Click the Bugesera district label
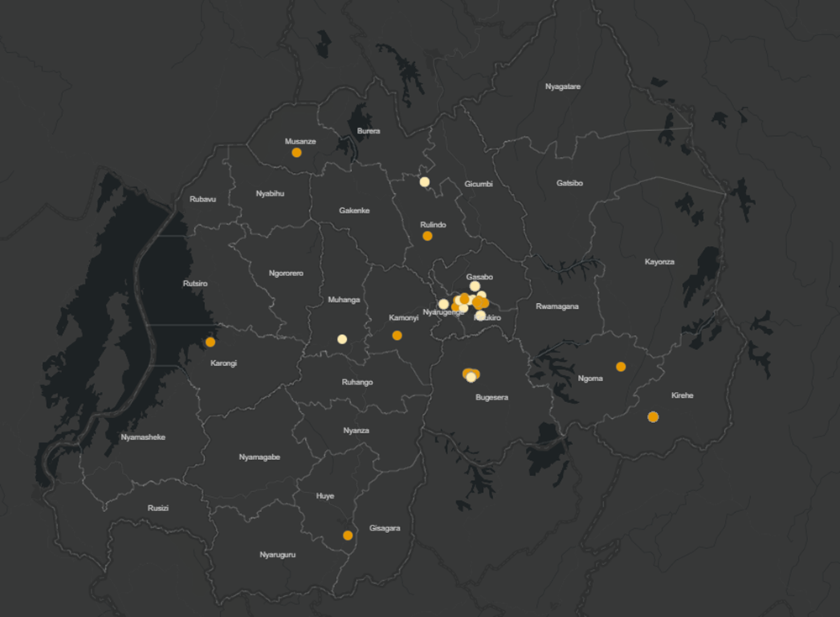 [491, 397]
